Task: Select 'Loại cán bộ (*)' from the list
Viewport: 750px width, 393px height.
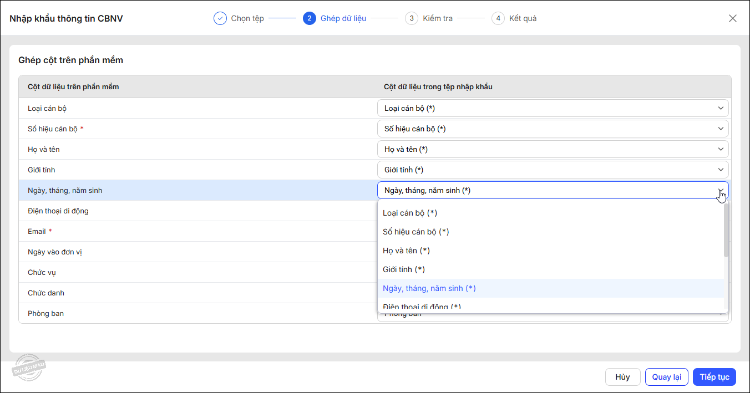Action: [410, 213]
